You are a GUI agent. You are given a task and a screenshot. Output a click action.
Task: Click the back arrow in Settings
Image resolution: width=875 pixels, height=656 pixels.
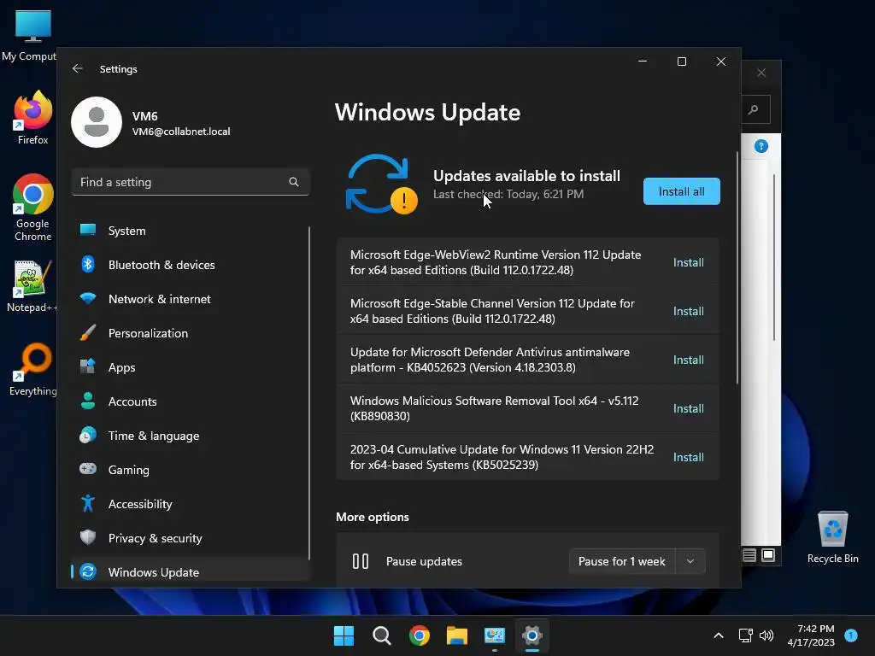click(x=78, y=68)
